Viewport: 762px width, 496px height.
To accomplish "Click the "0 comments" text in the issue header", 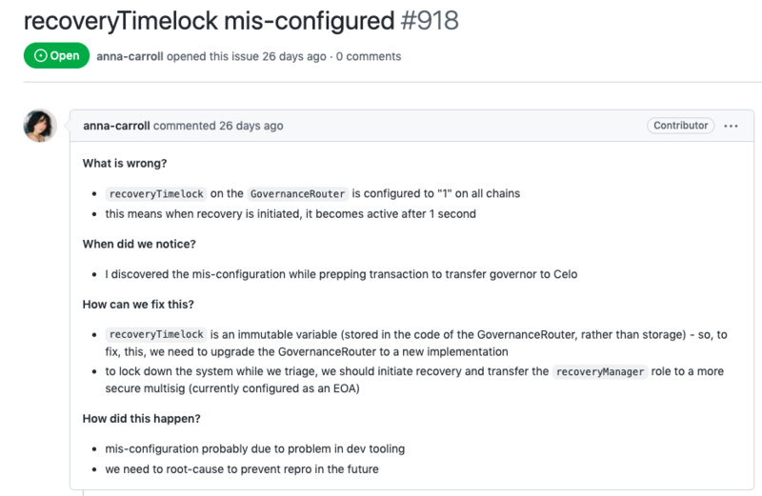I will (368, 56).
